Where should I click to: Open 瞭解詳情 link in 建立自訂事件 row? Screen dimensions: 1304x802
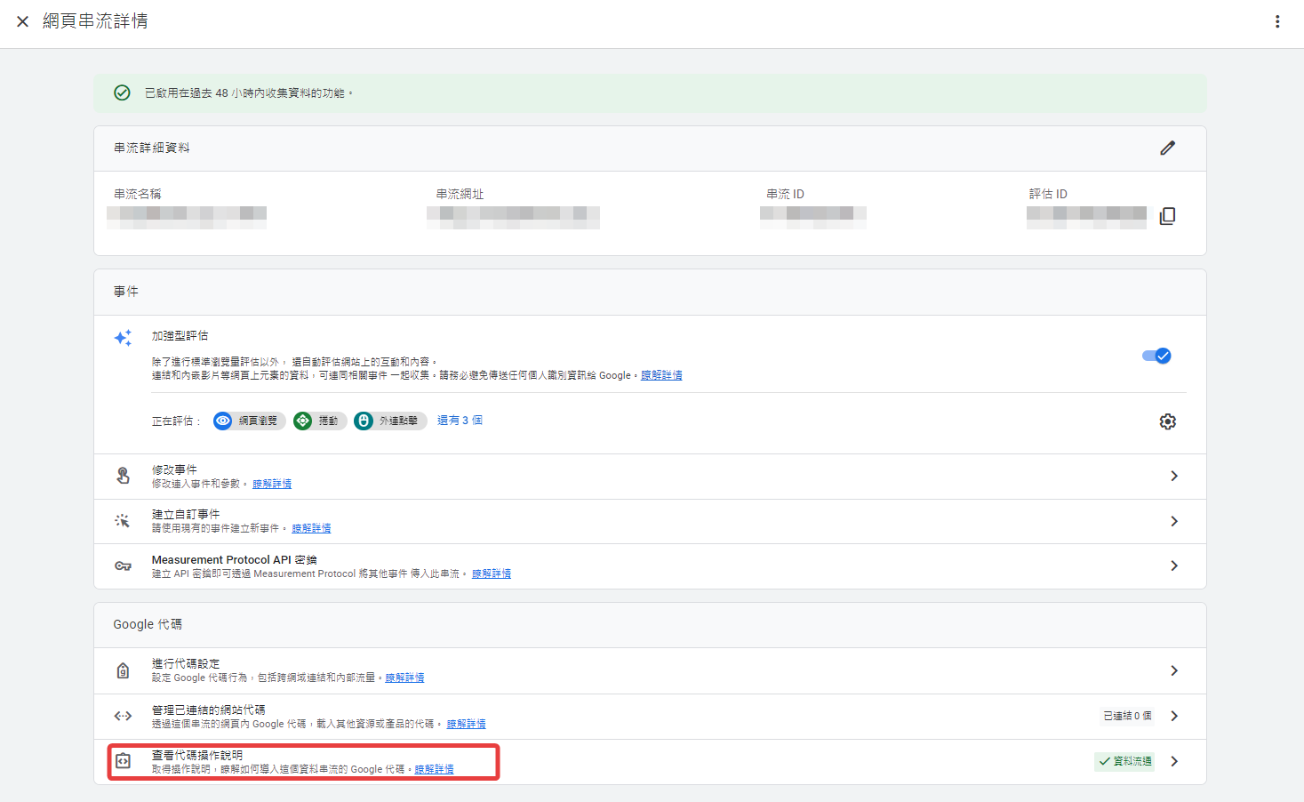point(311,528)
